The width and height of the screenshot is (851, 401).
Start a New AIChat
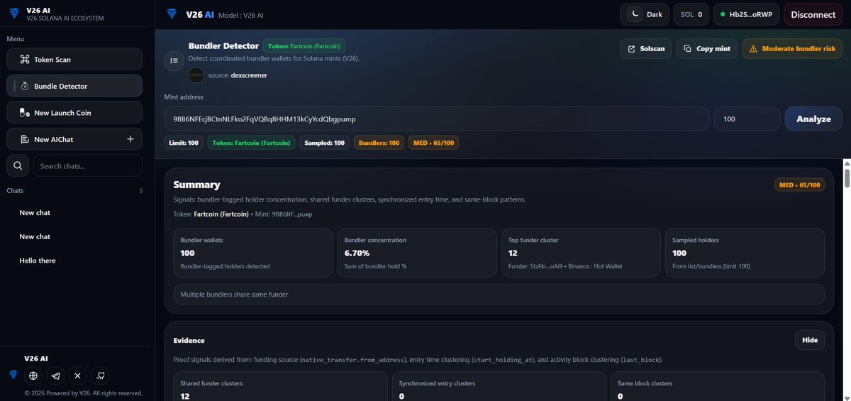74,139
